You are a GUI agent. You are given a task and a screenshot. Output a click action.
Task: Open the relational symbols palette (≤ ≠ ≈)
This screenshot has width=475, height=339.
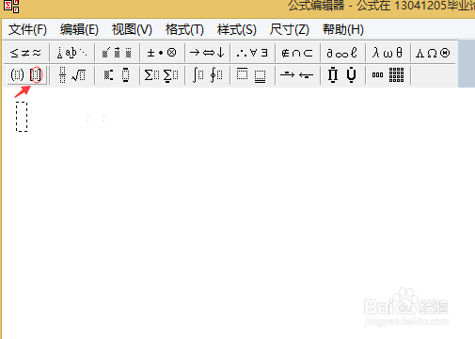click(x=25, y=53)
